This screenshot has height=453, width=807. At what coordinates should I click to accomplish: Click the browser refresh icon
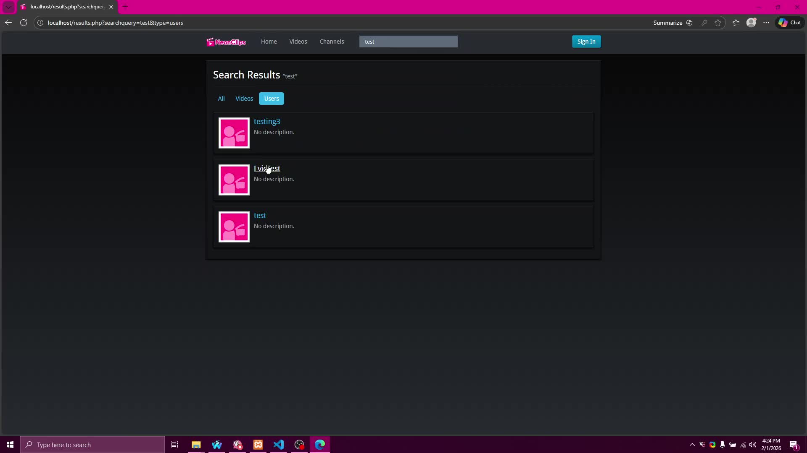[x=24, y=23]
